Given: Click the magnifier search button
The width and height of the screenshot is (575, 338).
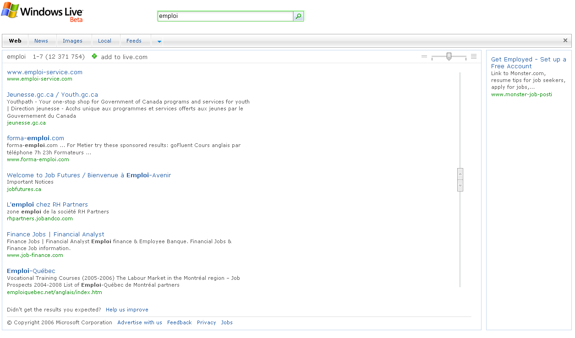Looking at the screenshot, I should 298,16.
